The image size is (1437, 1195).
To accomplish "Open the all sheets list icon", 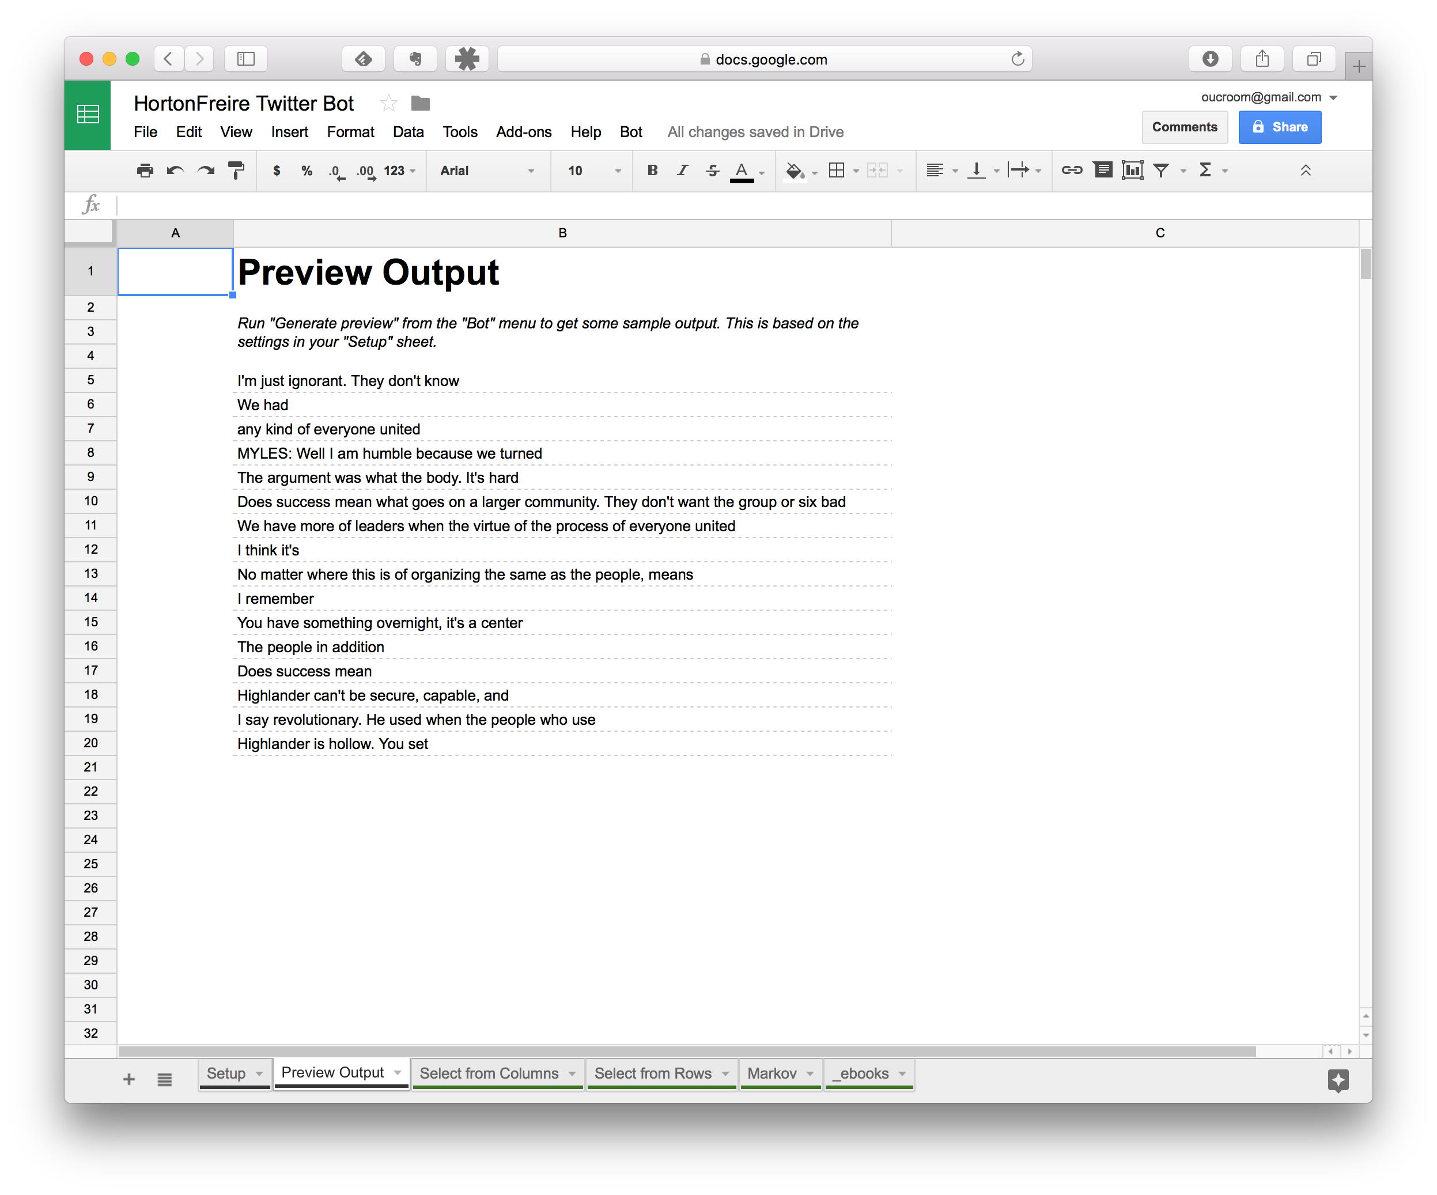I will 164,1080.
